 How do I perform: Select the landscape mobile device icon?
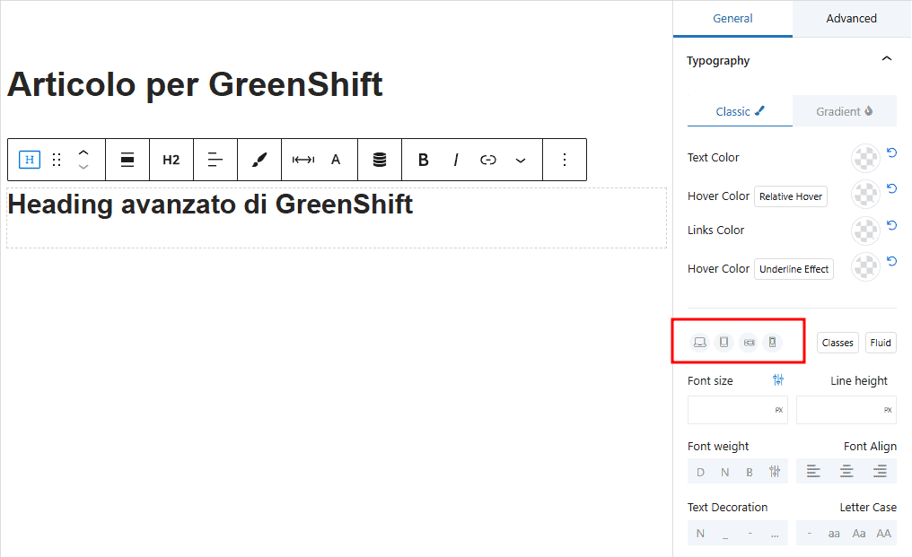click(750, 343)
